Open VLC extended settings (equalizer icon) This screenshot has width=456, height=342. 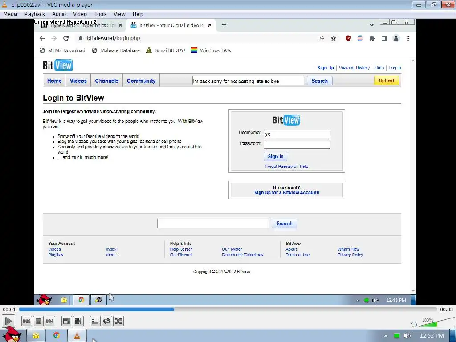78,322
